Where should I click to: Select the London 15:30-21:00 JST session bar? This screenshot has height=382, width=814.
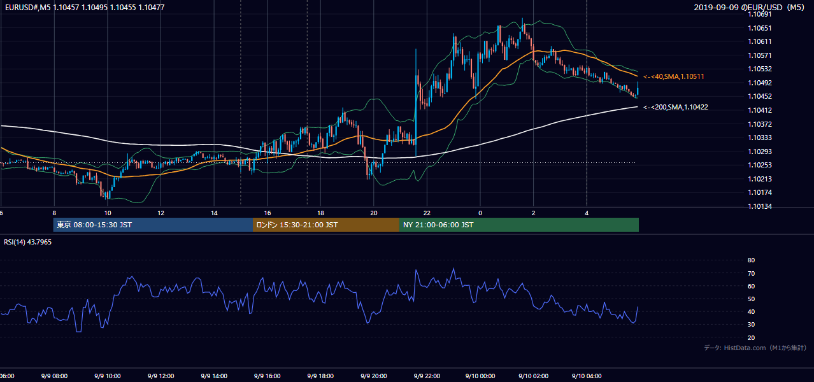326,225
